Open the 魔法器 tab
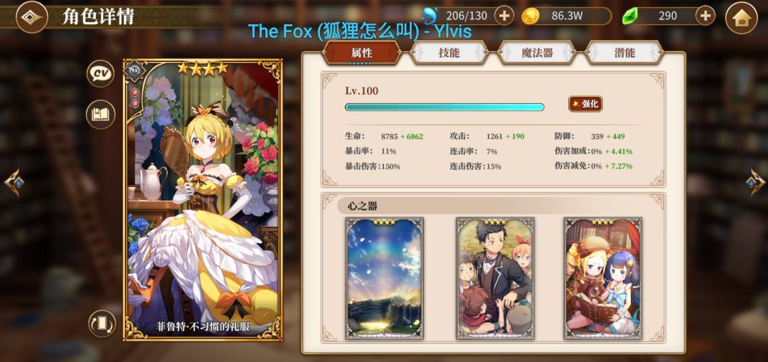The width and height of the screenshot is (768, 362). point(537,53)
